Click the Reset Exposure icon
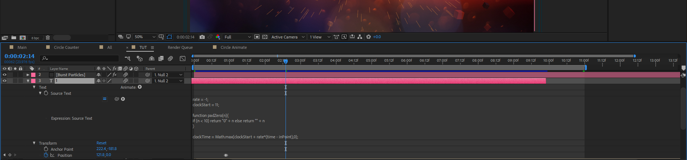This screenshot has width=687, height=160. (368, 37)
